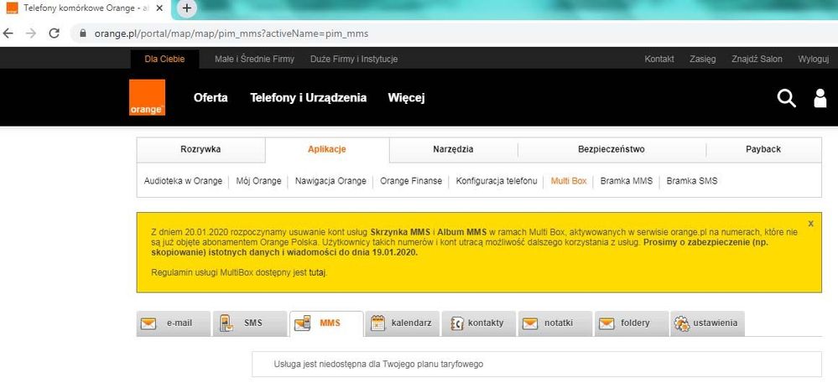Viewport: 838px width, 383px height.
Task: Select the Rozrywka section tab
Action: point(201,149)
